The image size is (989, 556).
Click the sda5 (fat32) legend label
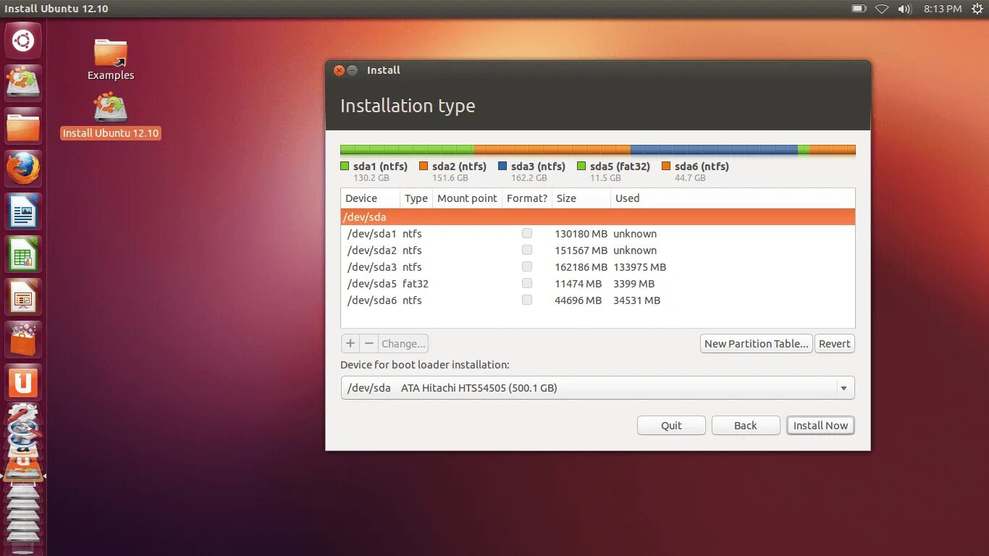tap(620, 166)
